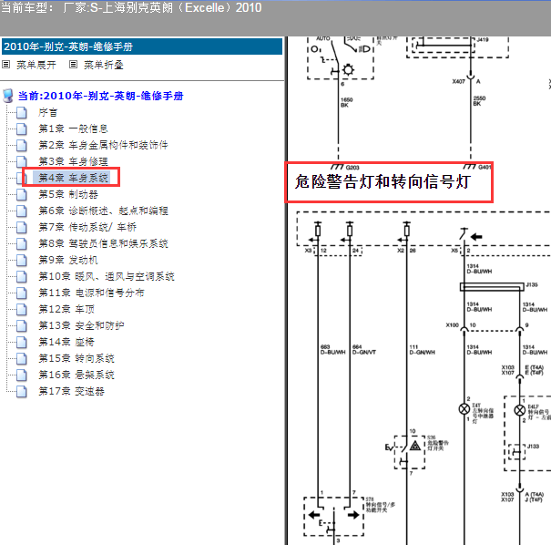Click the page icon beside 第12章 车顶
The height and width of the screenshot is (545, 551).
pyautogui.click(x=22, y=310)
